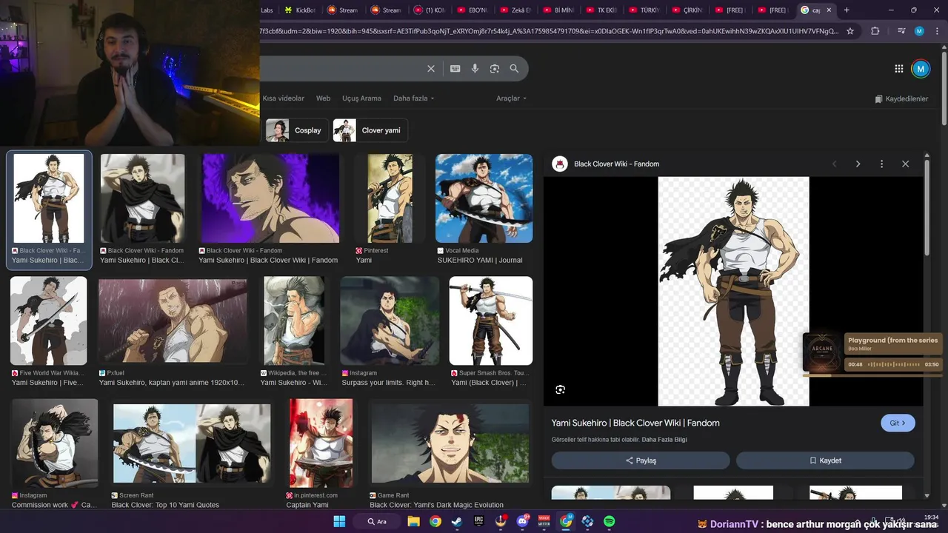The height and width of the screenshot is (533, 948).
Task: Open Spotify from the taskbar
Action: 609,521
